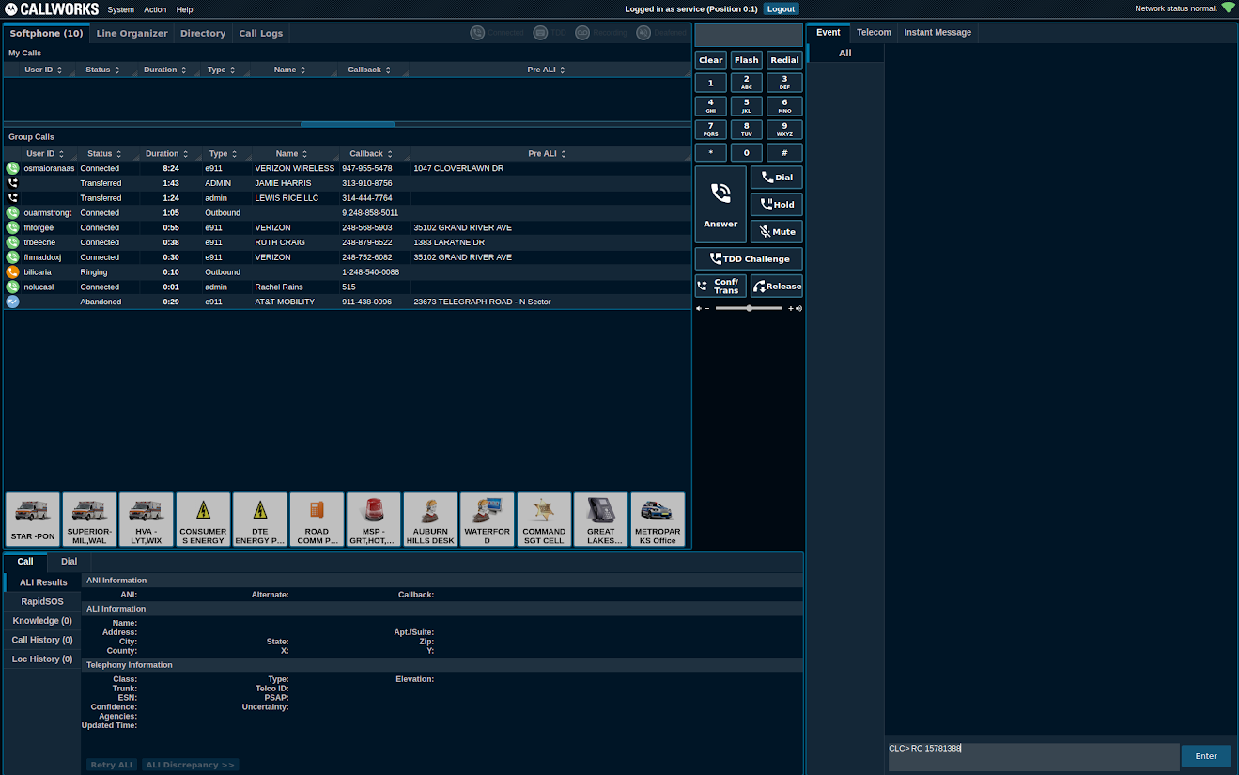Choose the ROAD COMM speed-dial icon
The width and height of the screenshot is (1239, 775).
(317, 519)
